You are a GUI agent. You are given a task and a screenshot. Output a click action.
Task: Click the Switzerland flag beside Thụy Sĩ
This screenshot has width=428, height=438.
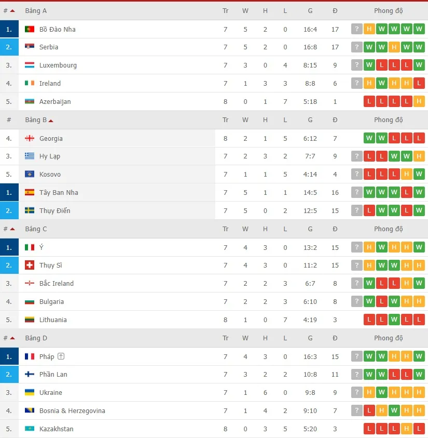[30, 266]
